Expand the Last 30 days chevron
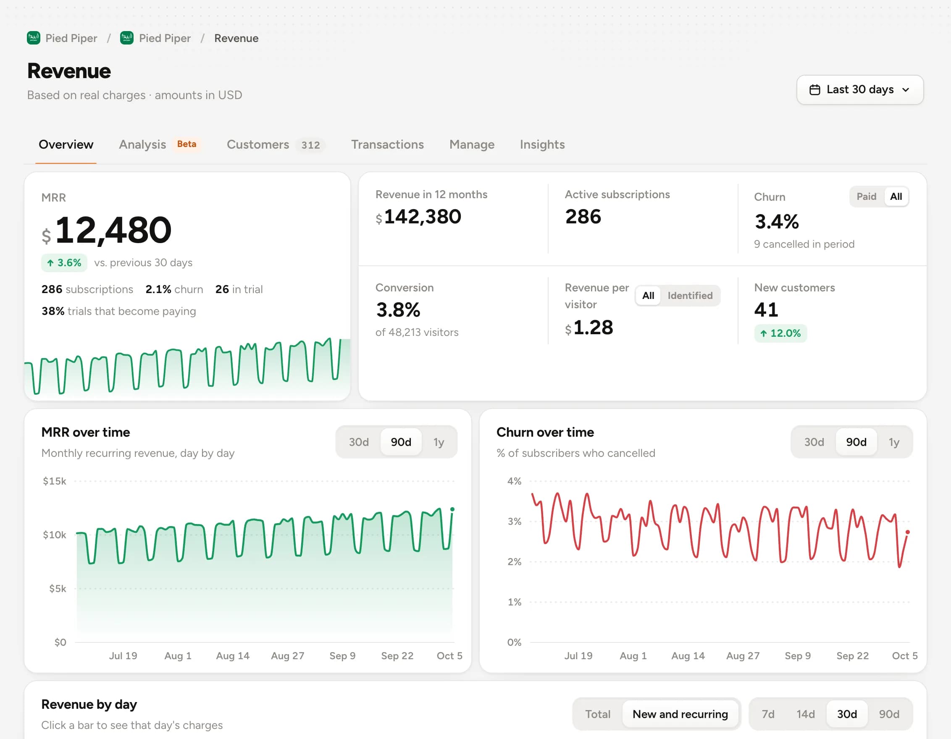This screenshot has height=739, width=951. (906, 90)
